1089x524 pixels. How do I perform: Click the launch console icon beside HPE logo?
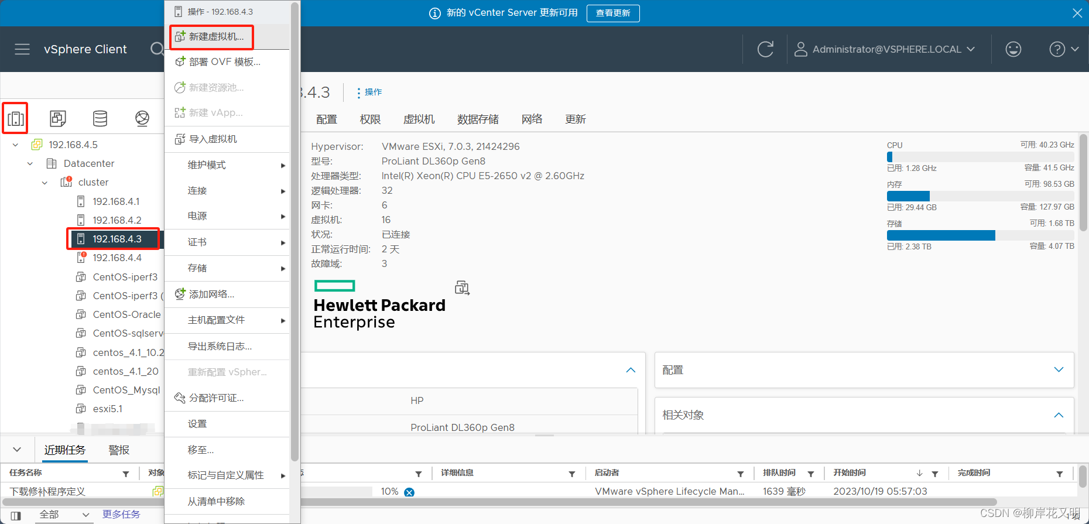(x=463, y=287)
